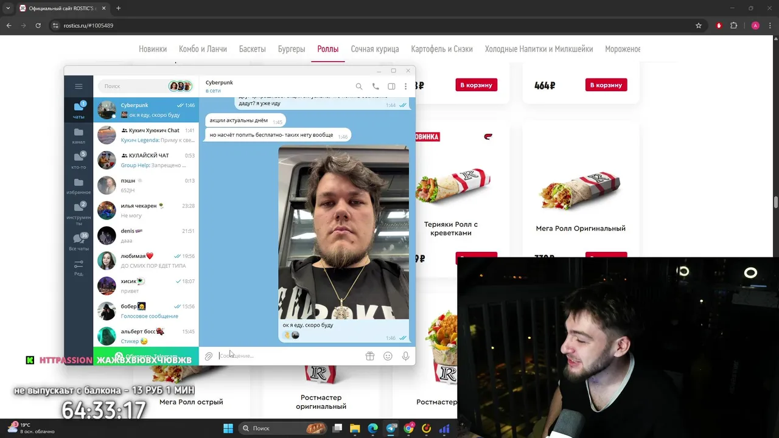Open the three-dot chat options menu
Screen dimensions: 779x438
(405, 86)
